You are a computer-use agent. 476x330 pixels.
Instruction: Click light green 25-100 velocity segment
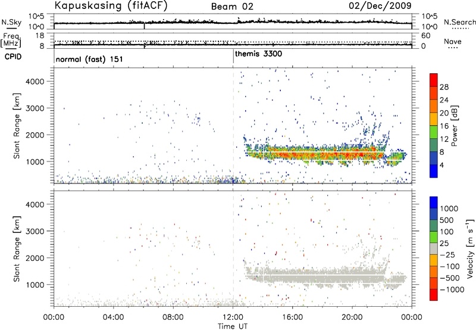[434, 237]
